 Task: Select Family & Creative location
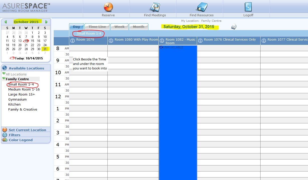click(x=23, y=109)
